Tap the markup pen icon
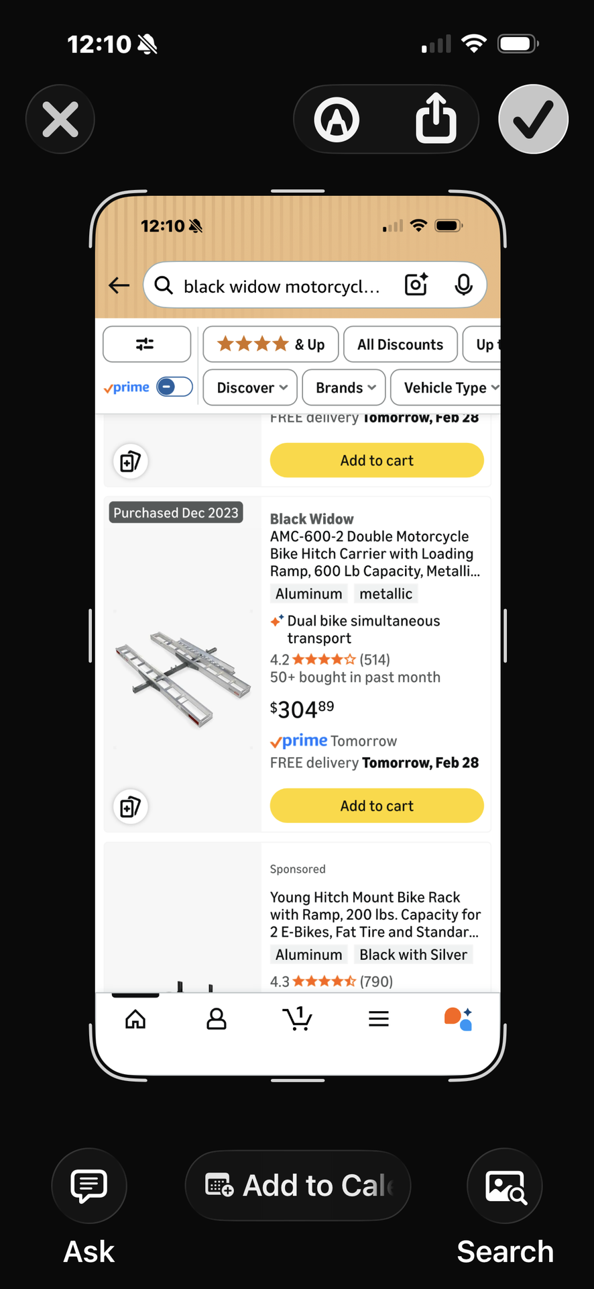The image size is (594, 1289). (x=337, y=120)
